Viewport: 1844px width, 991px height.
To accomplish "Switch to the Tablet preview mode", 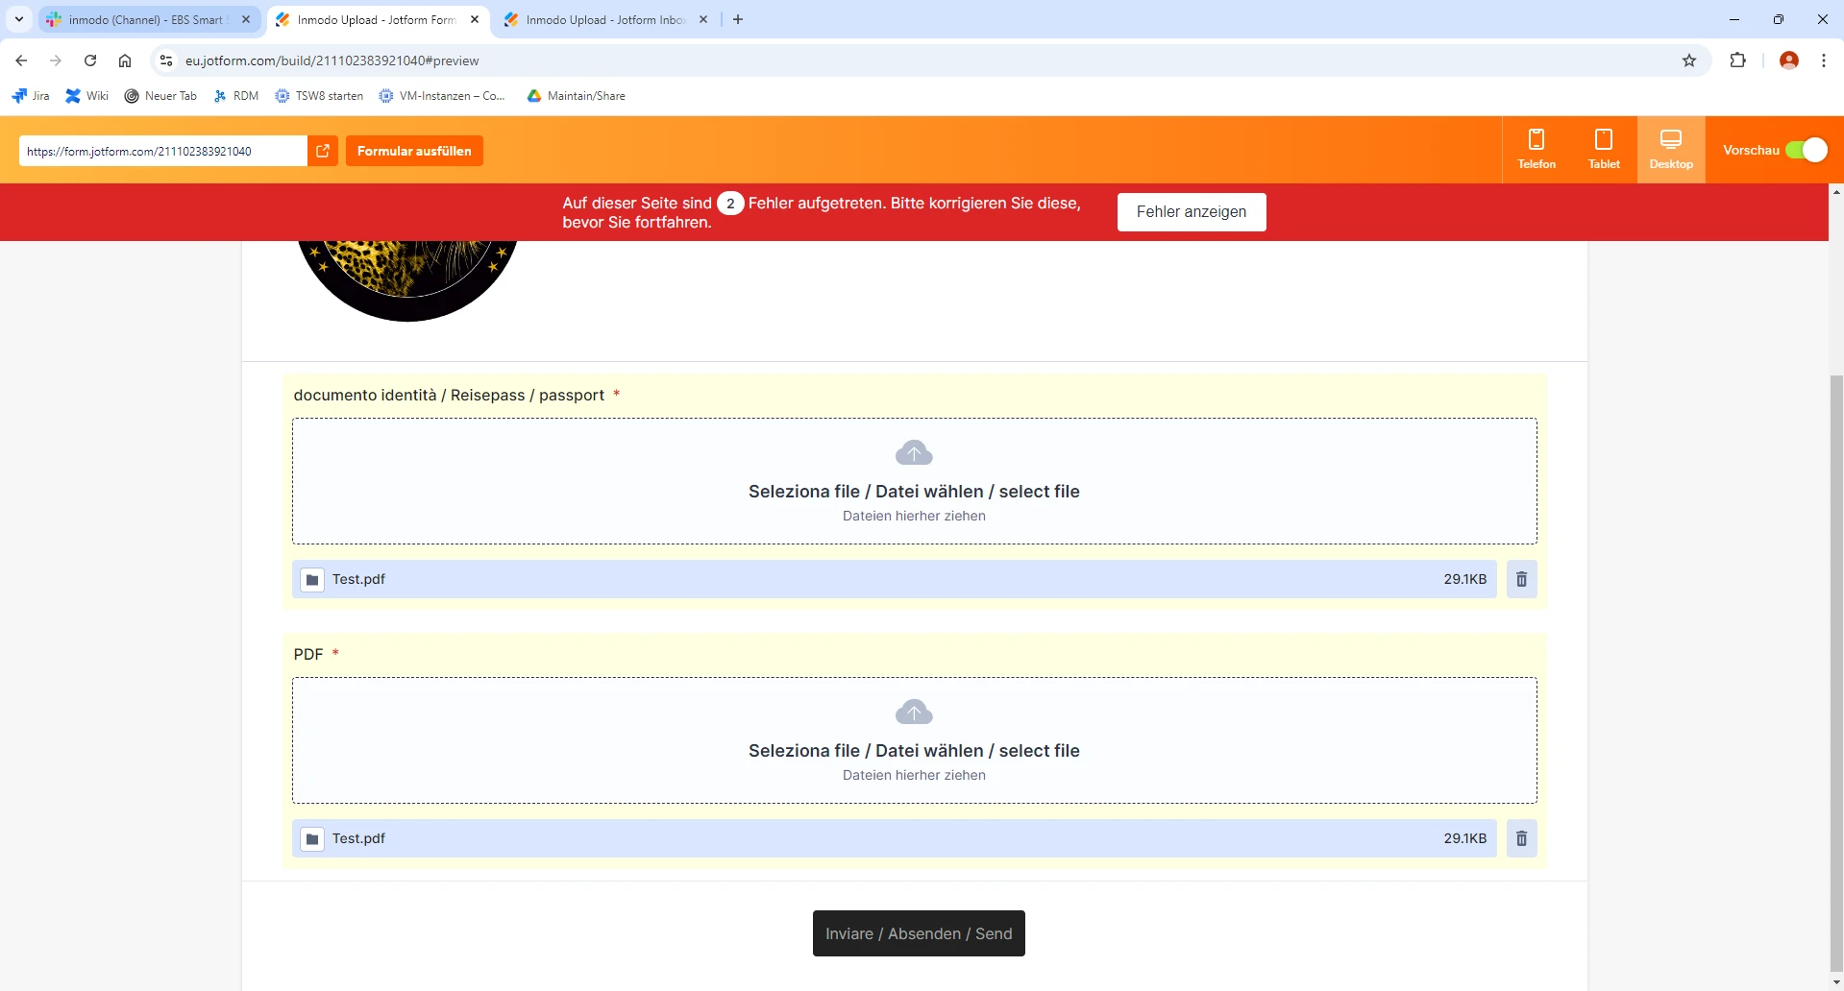I will [1603, 149].
